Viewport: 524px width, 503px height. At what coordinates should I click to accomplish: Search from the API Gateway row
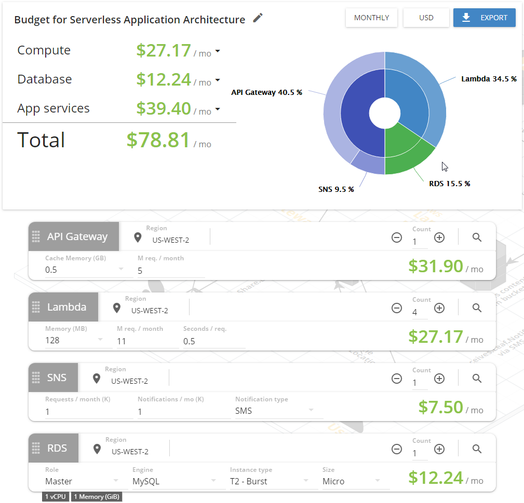click(477, 237)
